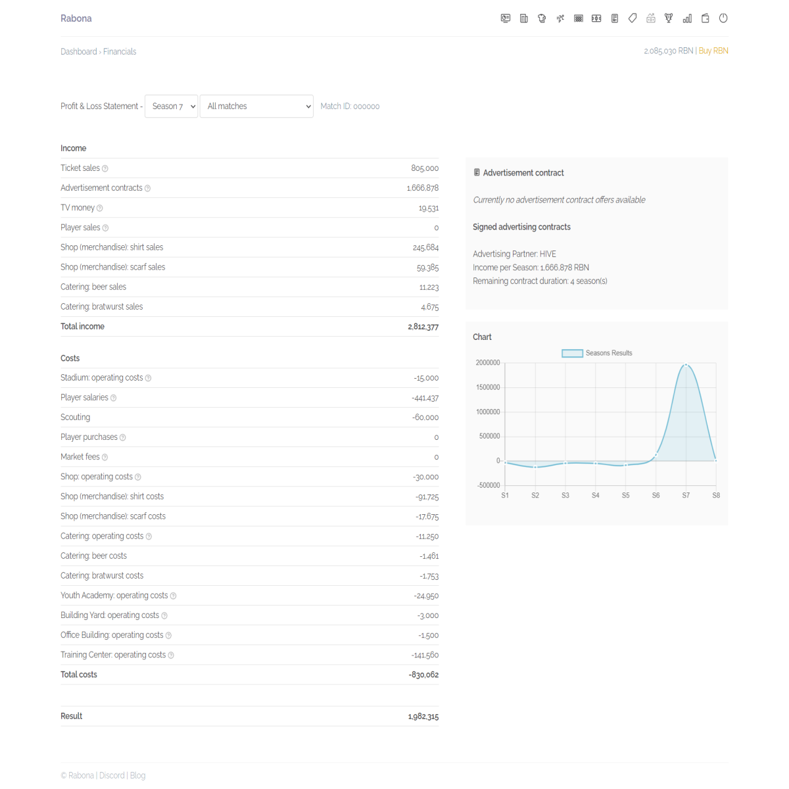Open the bar chart rankings icon
This screenshot has width=789, height=789.
[x=687, y=18]
